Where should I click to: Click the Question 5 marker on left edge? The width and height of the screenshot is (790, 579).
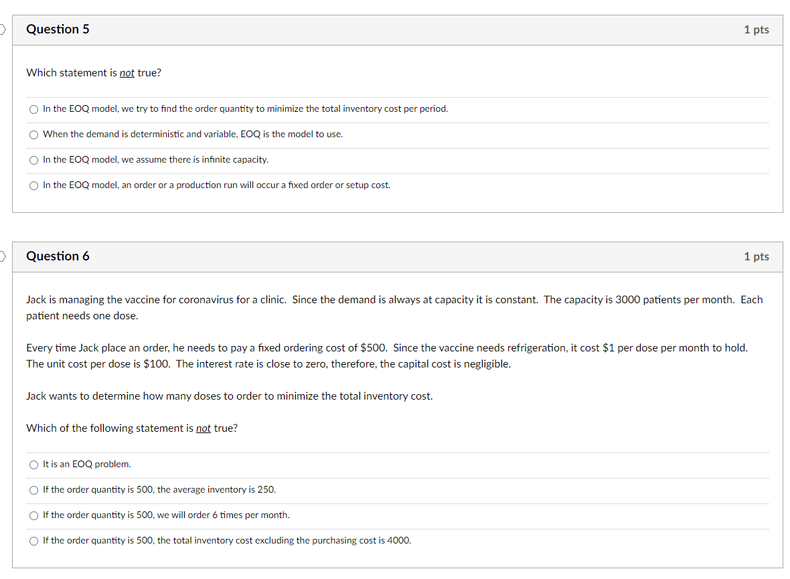2,29
